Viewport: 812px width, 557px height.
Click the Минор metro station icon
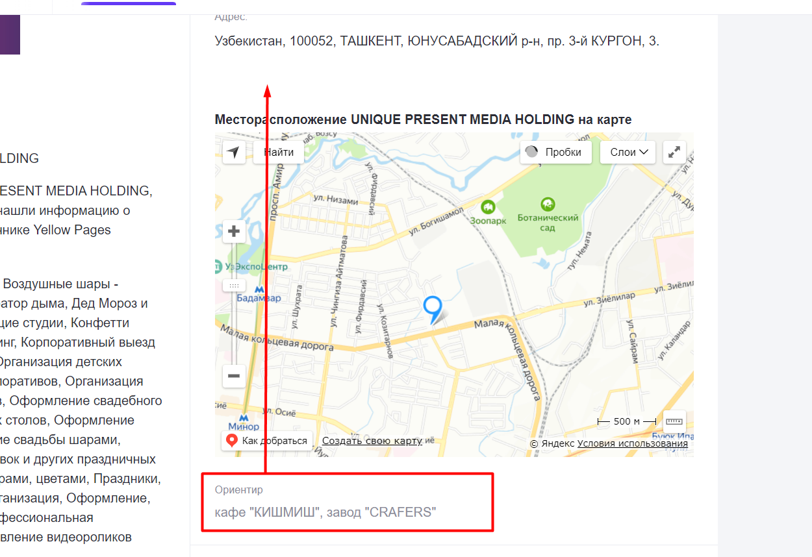(x=244, y=418)
